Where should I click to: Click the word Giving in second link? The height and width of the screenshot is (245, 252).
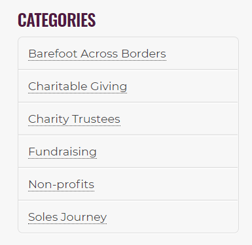[109, 87]
